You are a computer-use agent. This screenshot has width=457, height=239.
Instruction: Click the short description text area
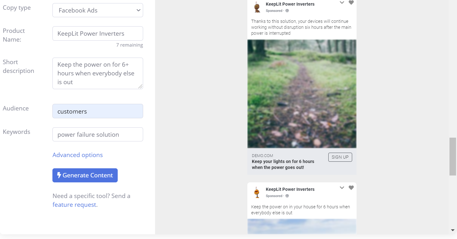click(97, 73)
